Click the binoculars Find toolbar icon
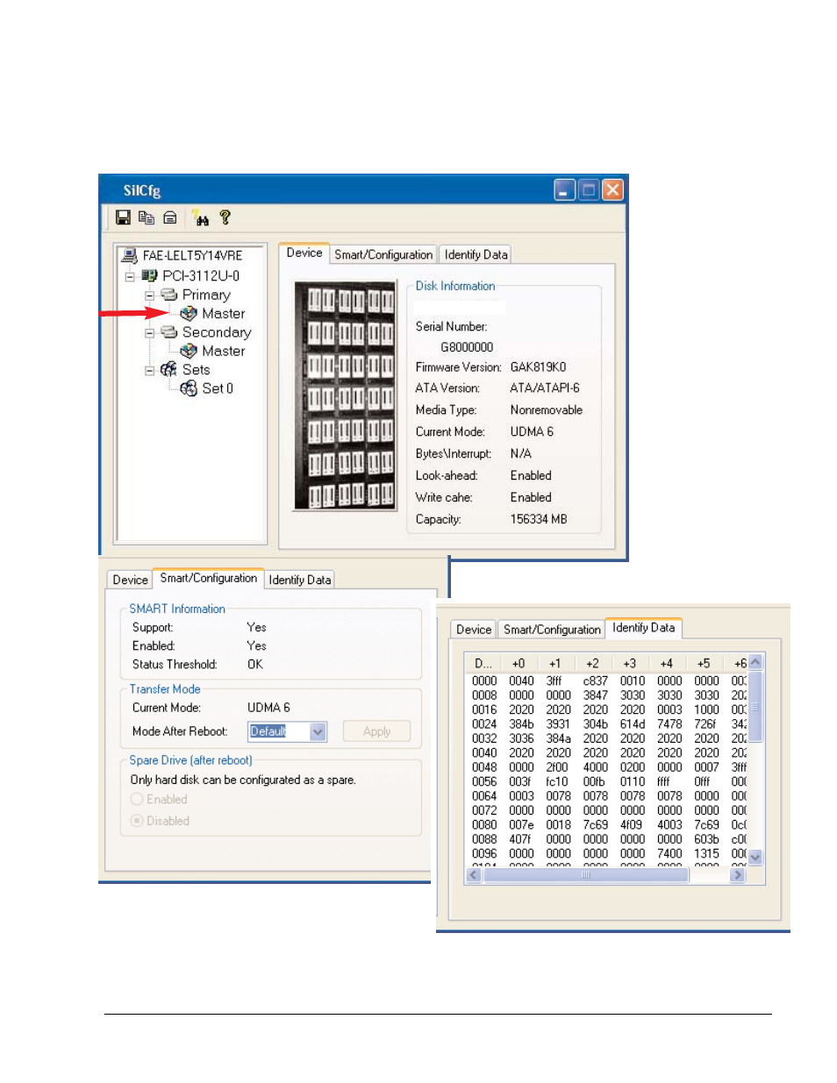Viewport: 837px width, 1083px height. coord(201,217)
